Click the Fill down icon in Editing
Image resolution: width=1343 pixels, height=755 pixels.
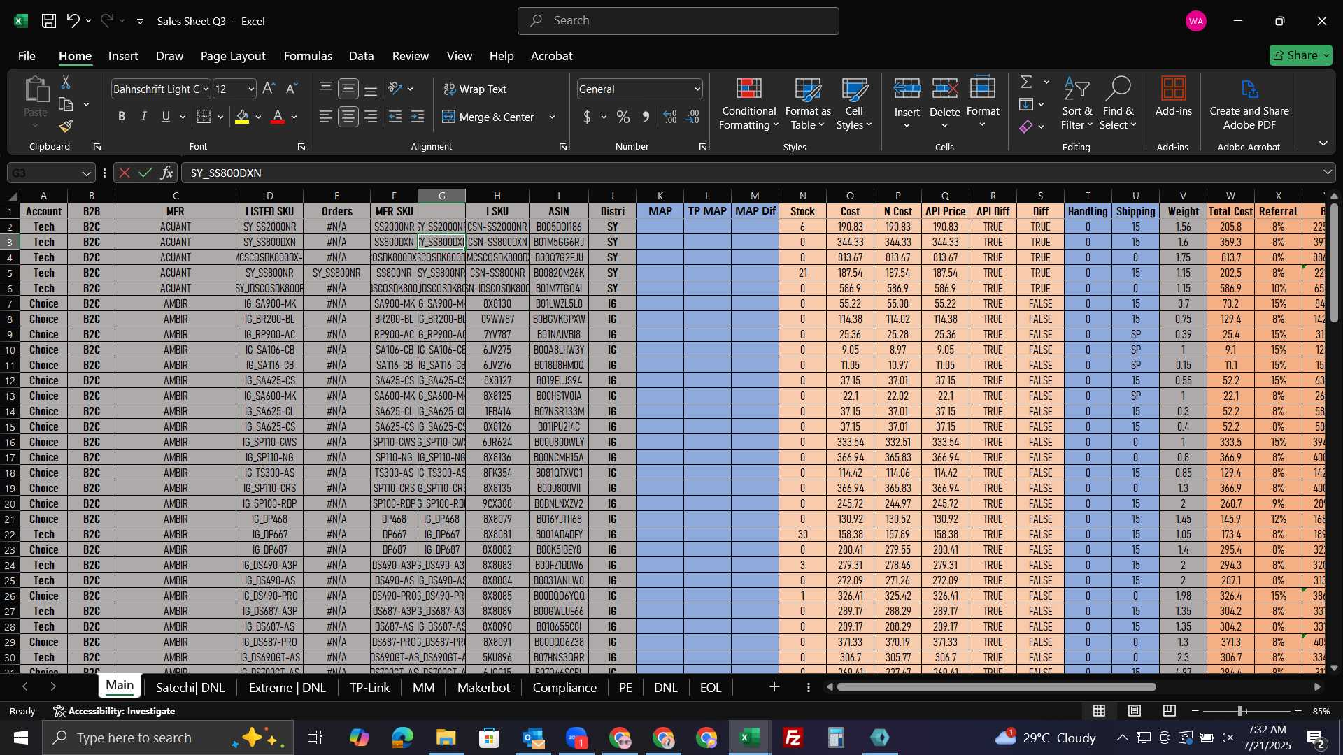pos(1026,105)
